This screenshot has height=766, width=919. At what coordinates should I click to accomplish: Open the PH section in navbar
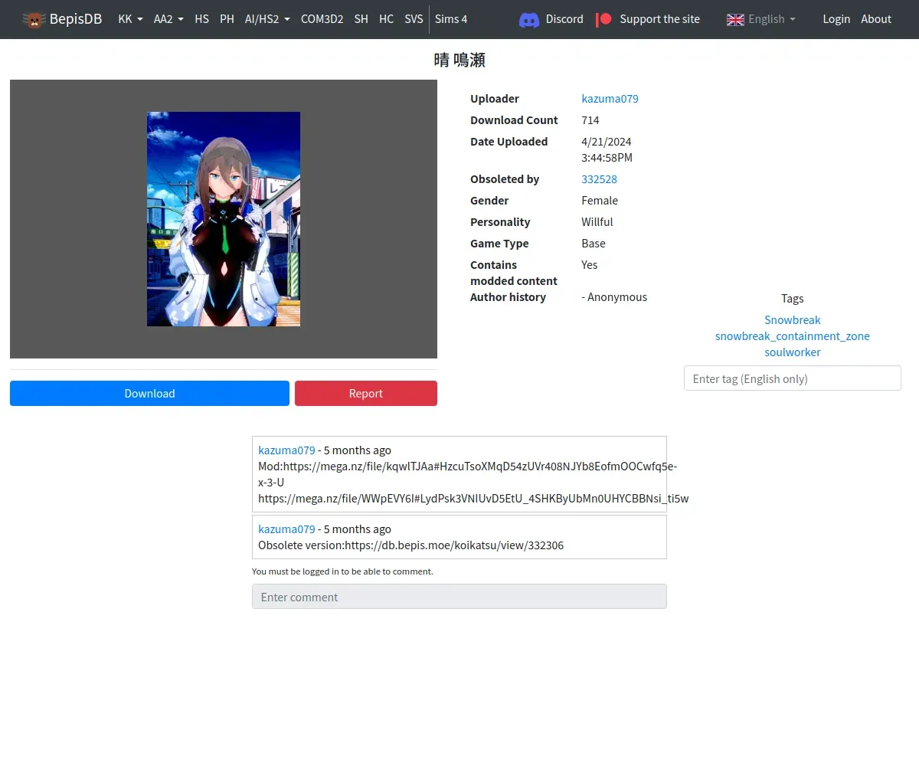pos(227,19)
